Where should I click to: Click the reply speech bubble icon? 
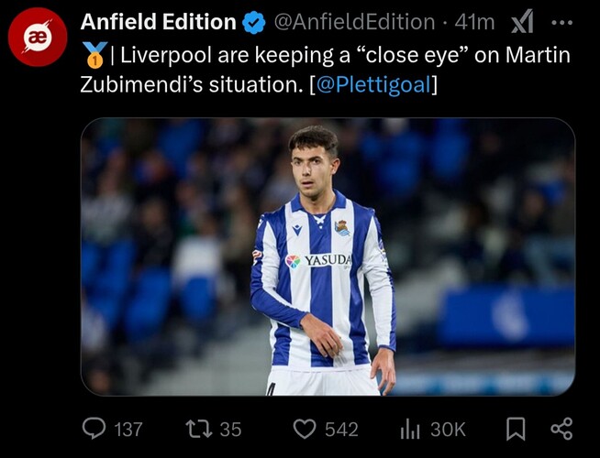94,428
